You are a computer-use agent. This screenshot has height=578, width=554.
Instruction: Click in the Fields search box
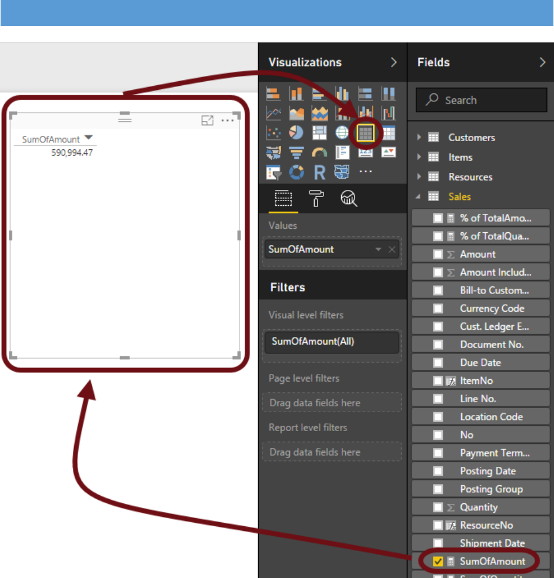[482, 100]
